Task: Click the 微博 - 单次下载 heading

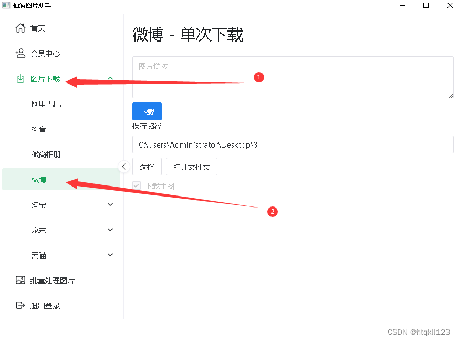Action: click(188, 35)
